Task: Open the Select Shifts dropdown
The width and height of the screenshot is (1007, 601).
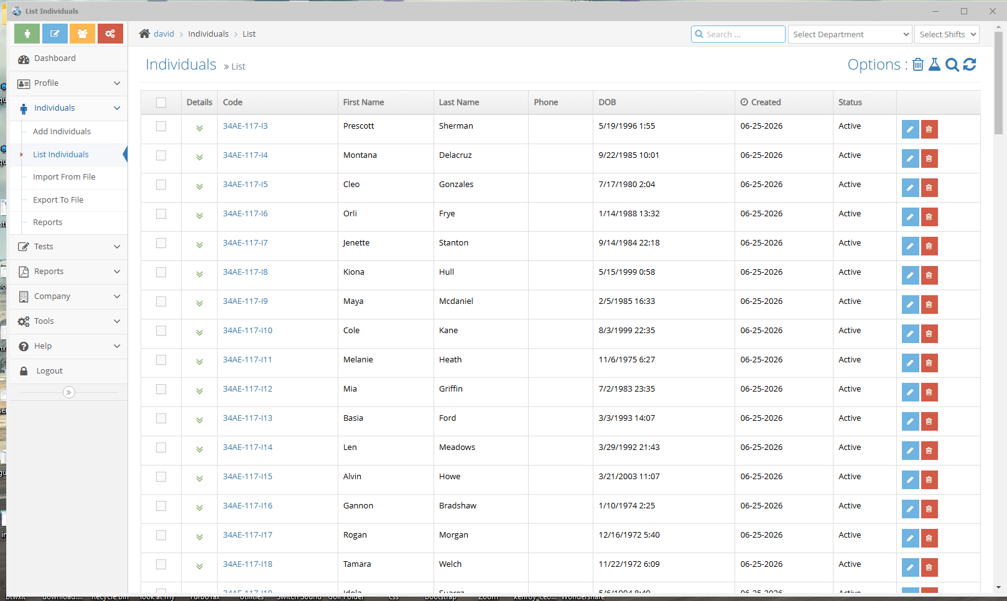Action: 947,34
